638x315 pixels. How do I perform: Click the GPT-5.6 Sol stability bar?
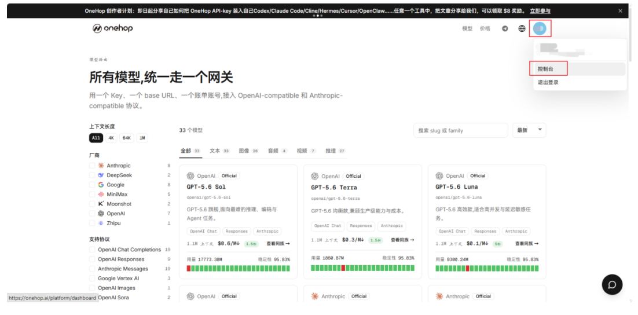click(239, 268)
